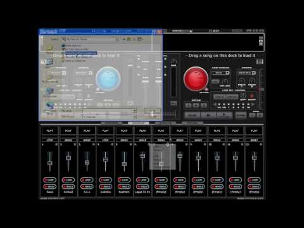Toggle SINGLE mode on sampler slot 1
Image resolution: width=304 pixels, height=228 pixels.
tap(50, 187)
